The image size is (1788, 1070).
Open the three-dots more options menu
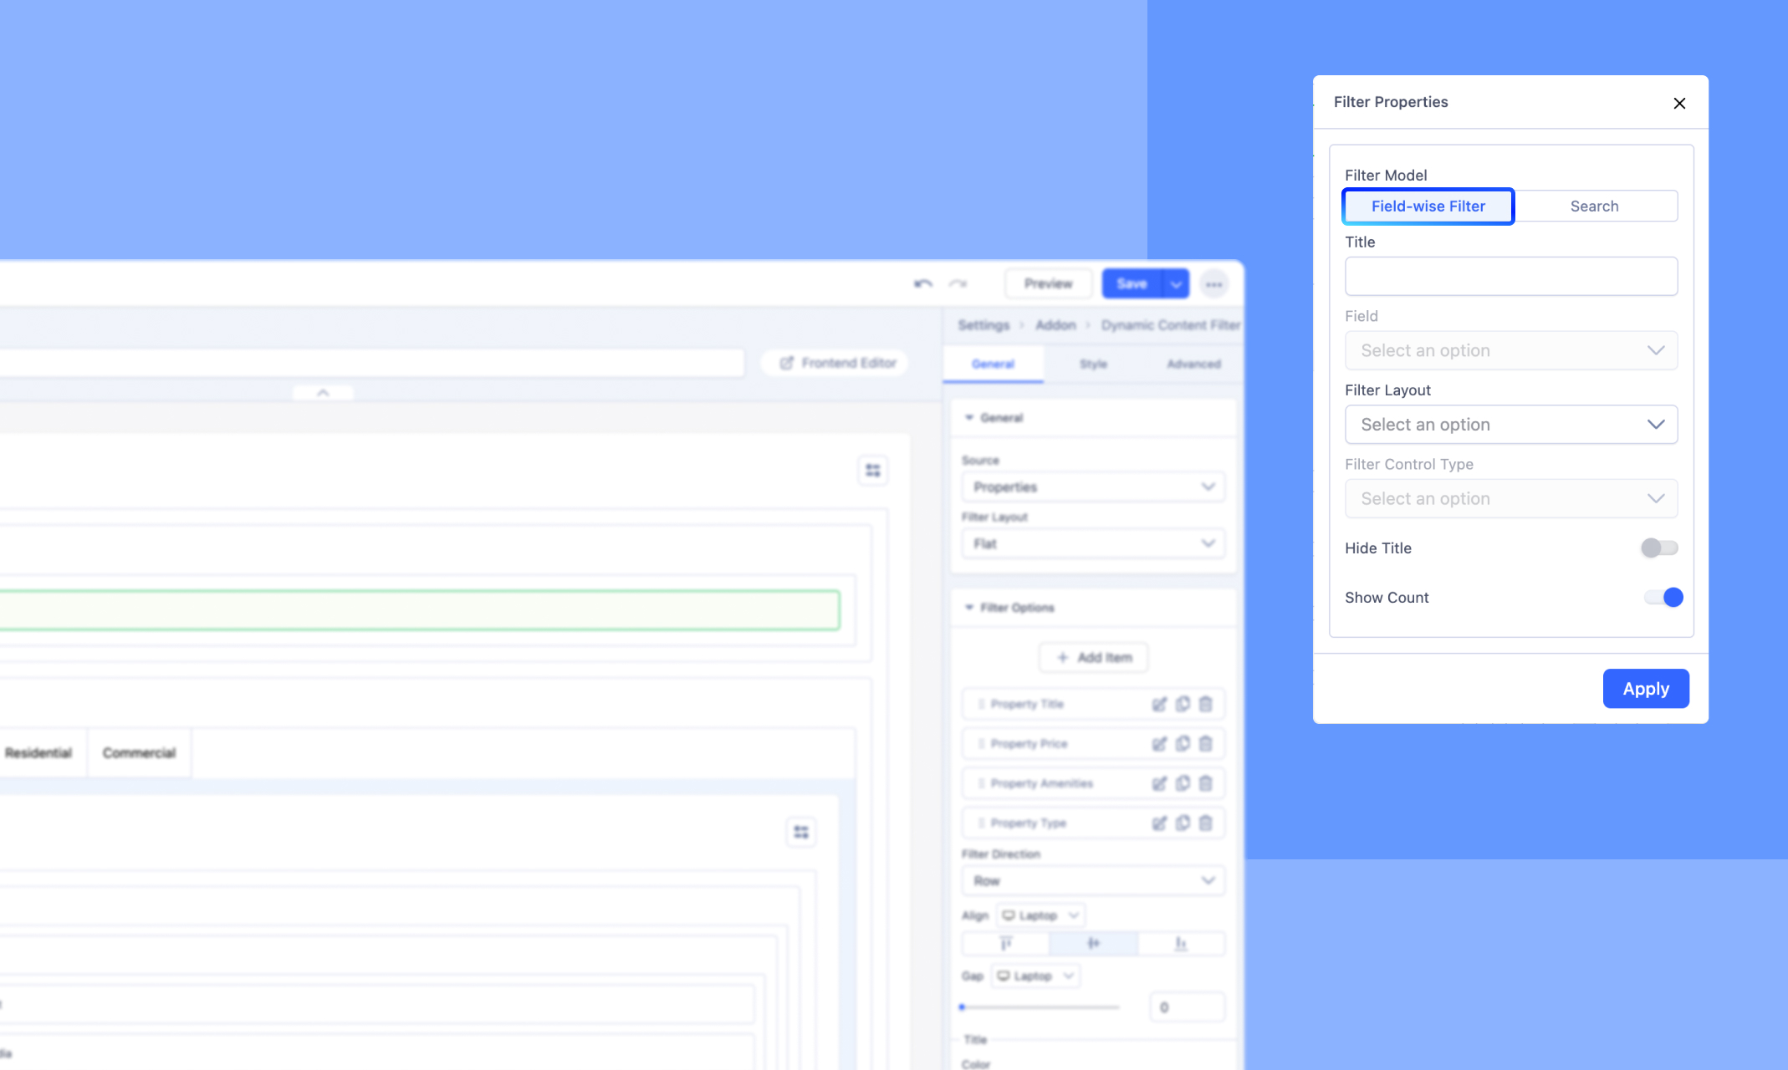click(x=1213, y=284)
